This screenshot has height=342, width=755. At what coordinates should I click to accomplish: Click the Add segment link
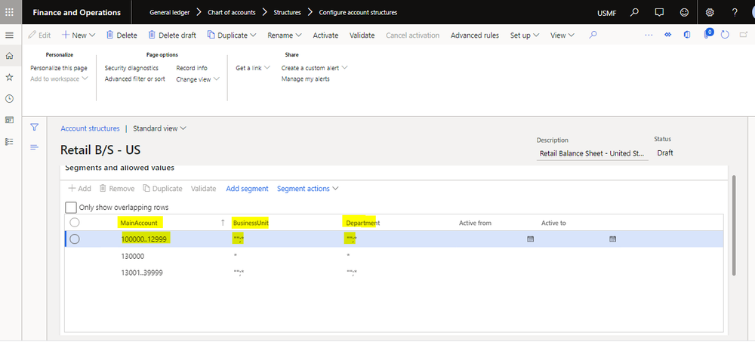tap(247, 189)
